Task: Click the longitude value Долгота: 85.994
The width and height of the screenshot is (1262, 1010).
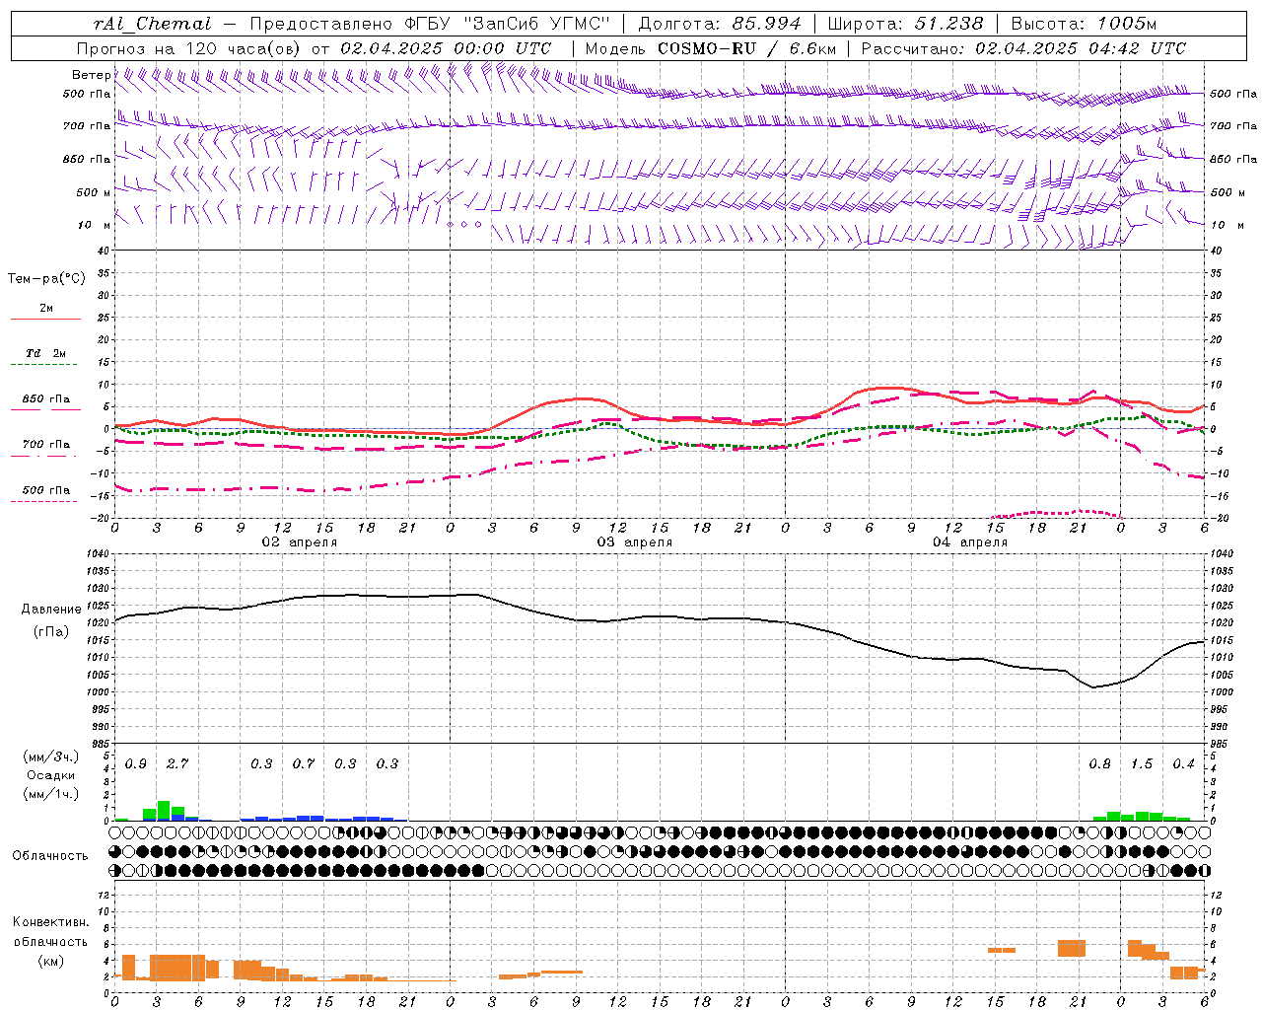Action: coord(720,24)
